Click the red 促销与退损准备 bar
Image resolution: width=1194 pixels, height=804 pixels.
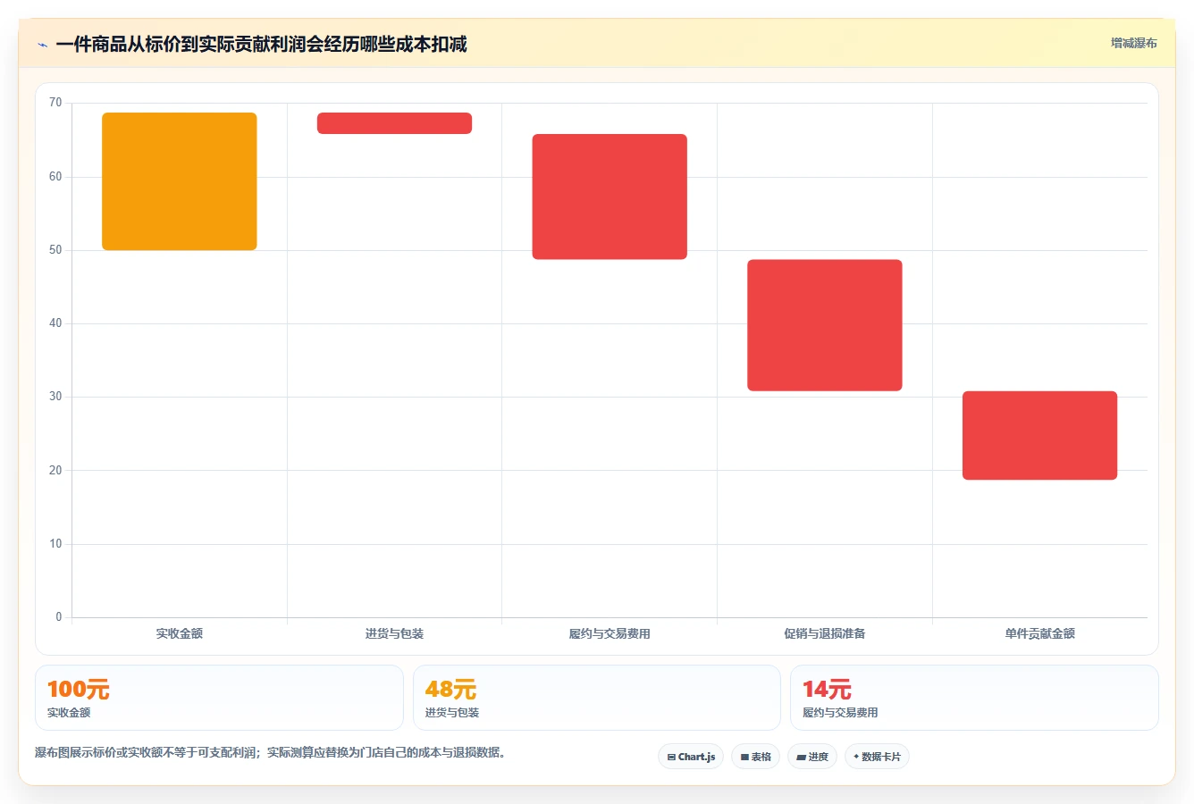tap(825, 325)
